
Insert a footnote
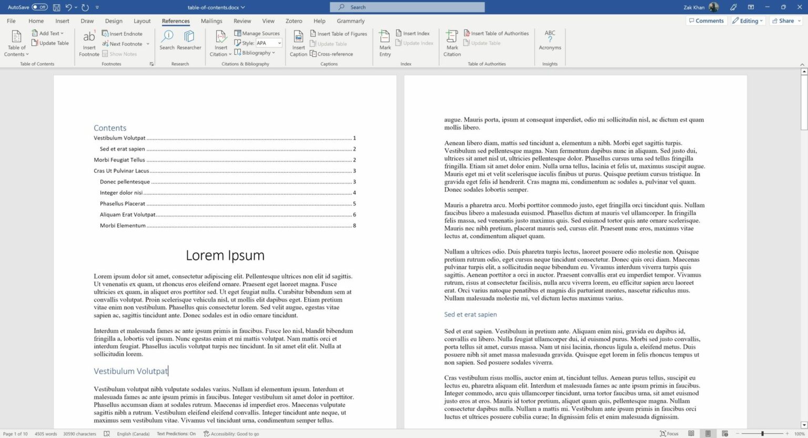pos(88,43)
